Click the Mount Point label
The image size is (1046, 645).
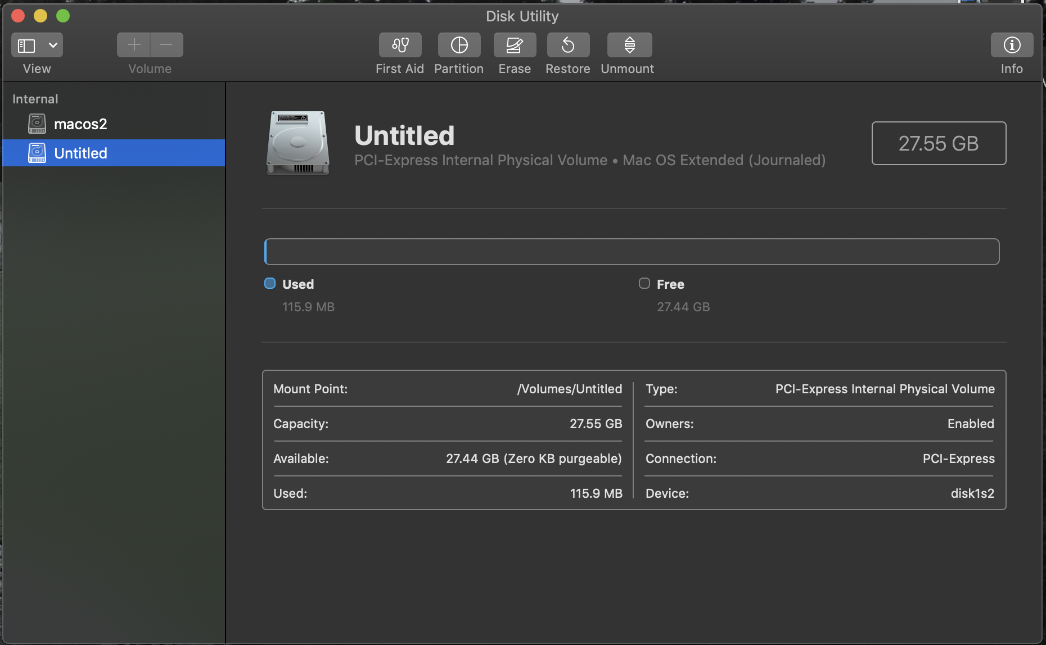coord(310,389)
